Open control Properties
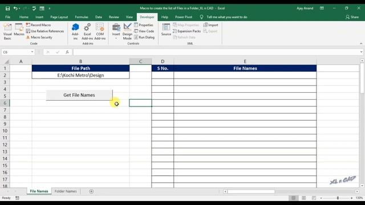The image size is (365, 205). 144,25
